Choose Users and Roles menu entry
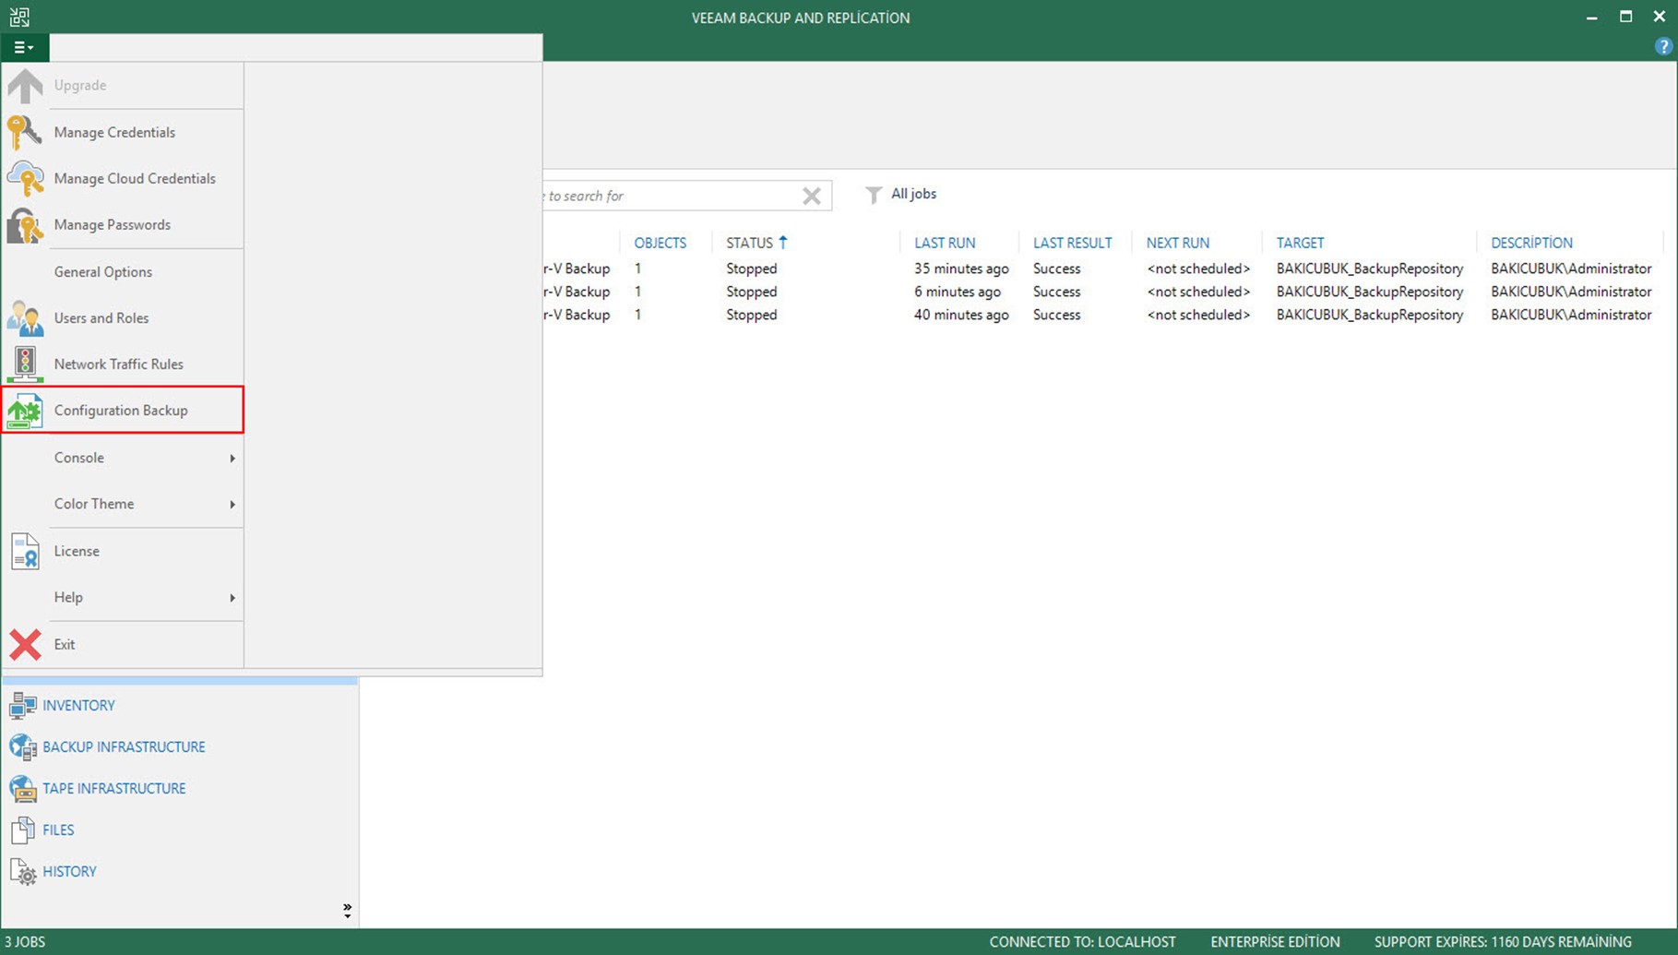This screenshot has width=1678, height=955. (123, 317)
